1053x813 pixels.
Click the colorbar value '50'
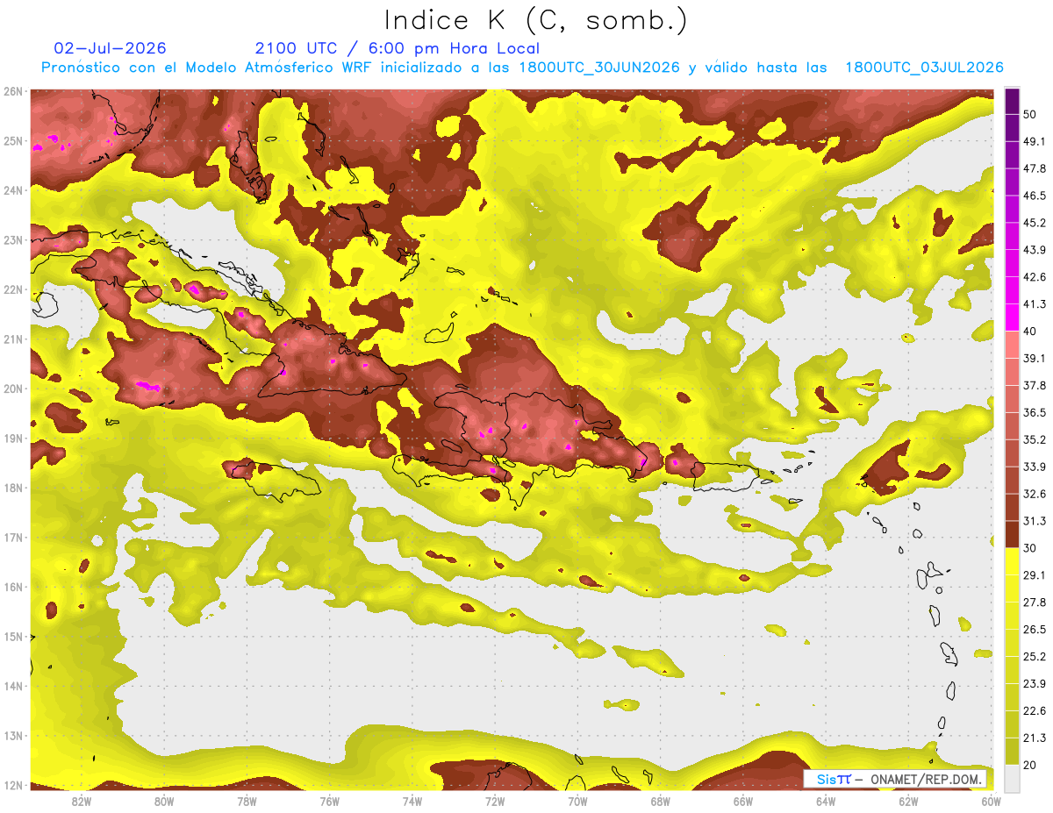coord(1031,115)
